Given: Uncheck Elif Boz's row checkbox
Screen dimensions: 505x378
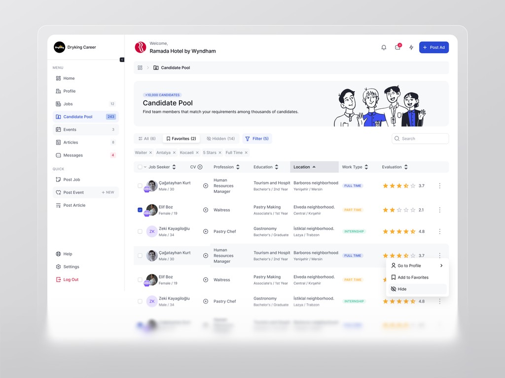Looking at the screenshot, I should [140, 209].
